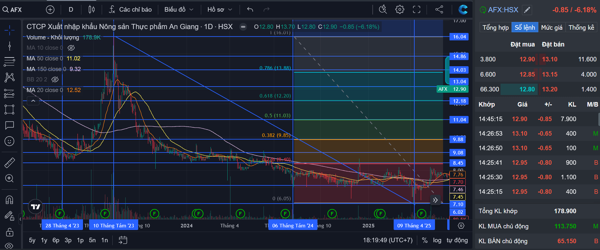This screenshot has height=250, width=600.
Task: Toggle stay-in-drawing-mode pencil lock
Action: (9, 215)
